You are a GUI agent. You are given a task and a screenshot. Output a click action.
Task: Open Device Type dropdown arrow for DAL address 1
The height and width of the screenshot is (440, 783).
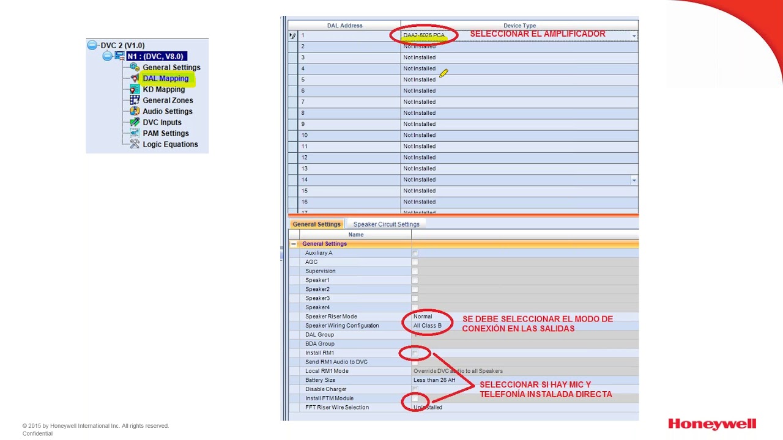point(634,35)
